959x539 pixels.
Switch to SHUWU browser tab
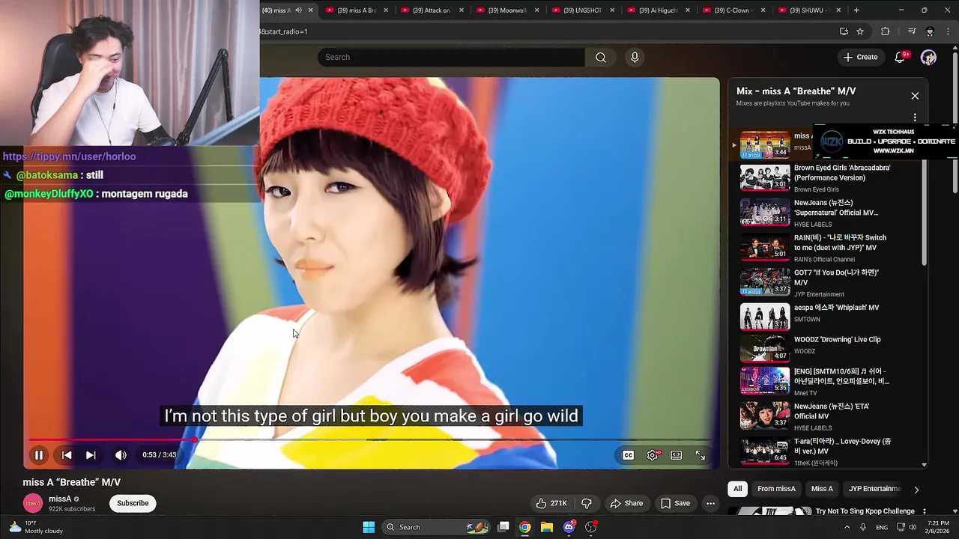tap(809, 10)
